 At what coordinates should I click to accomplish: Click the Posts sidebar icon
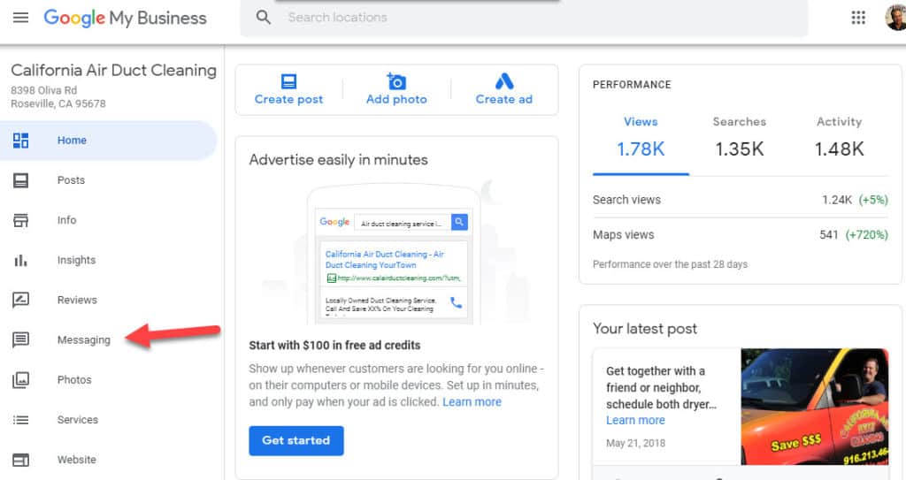(x=21, y=180)
